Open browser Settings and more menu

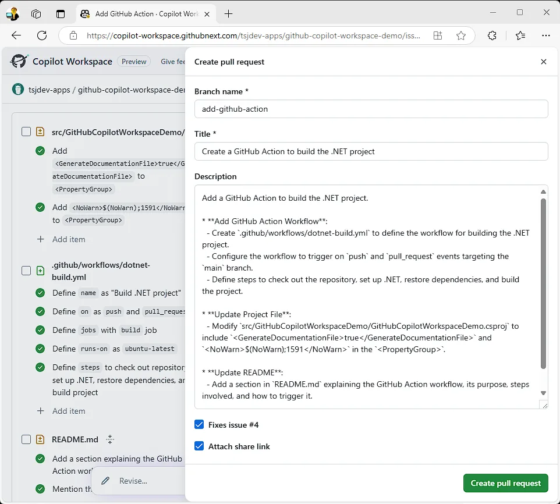click(545, 36)
